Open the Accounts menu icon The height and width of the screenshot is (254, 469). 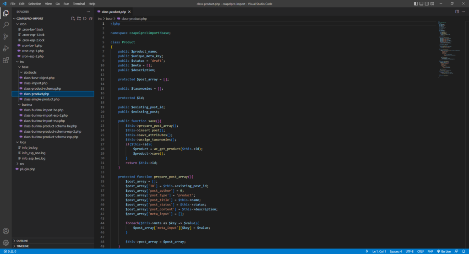tap(5, 231)
